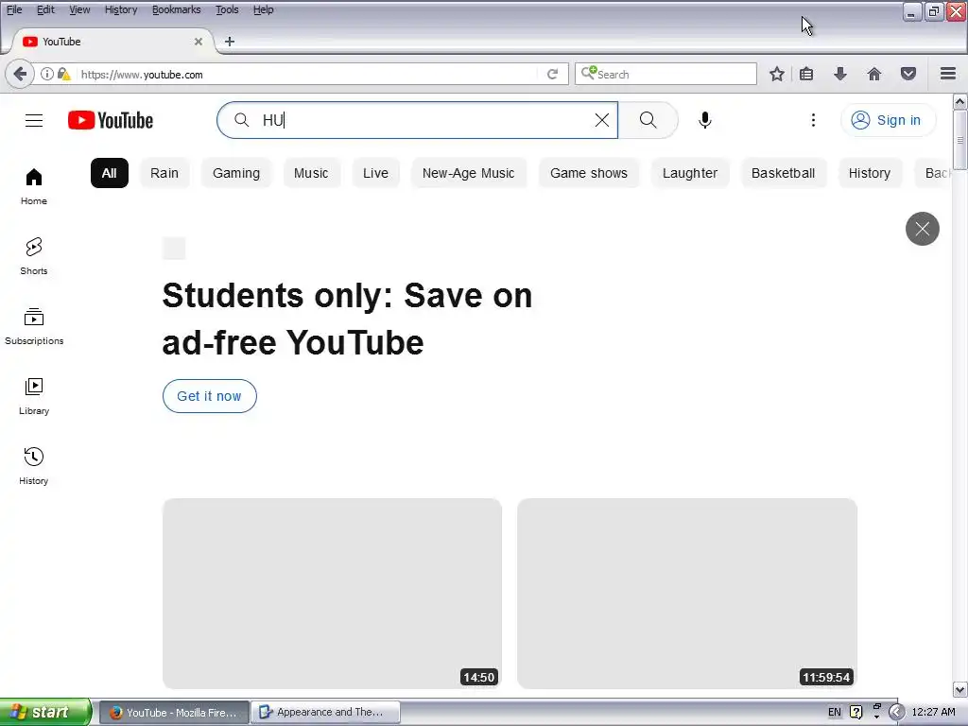Open Downloads arrow icon
Screen dimensions: 968x726
840,74
